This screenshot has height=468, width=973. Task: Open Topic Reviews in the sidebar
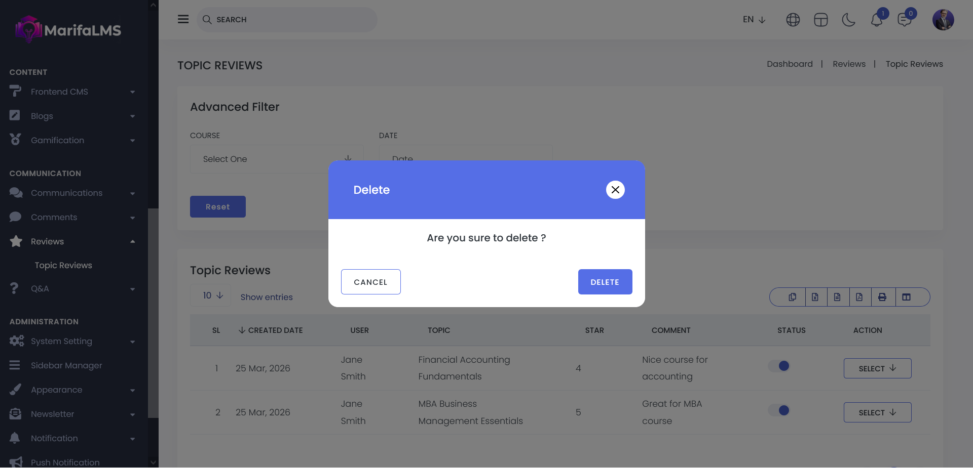pos(63,265)
